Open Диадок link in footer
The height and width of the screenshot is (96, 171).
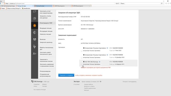pos(44,84)
